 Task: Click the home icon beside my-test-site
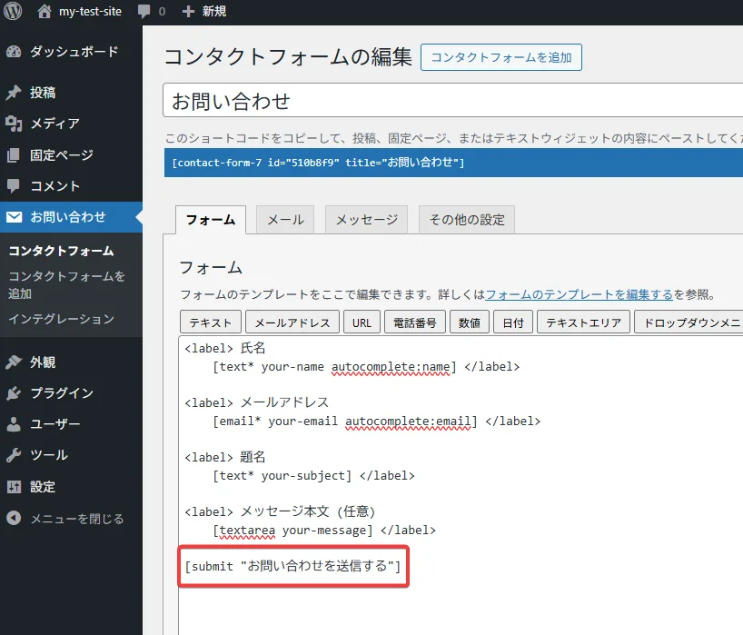[45, 11]
